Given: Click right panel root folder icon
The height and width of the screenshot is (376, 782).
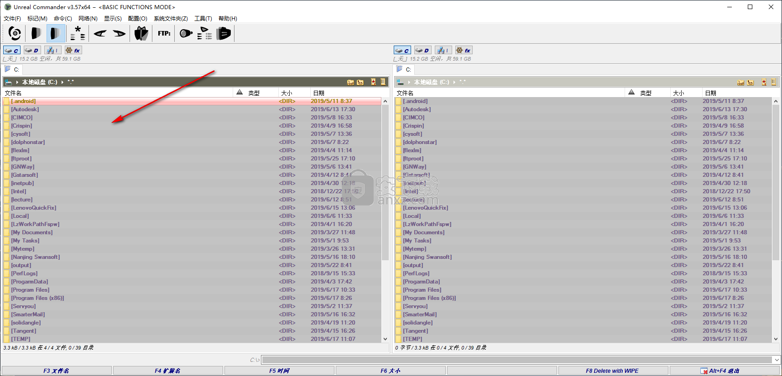Looking at the screenshot, I should tap(741, 82).
